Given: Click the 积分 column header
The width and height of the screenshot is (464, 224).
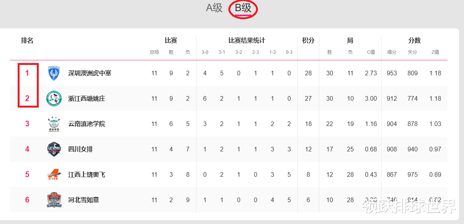Looking at the screenshot, I should 308,40.
